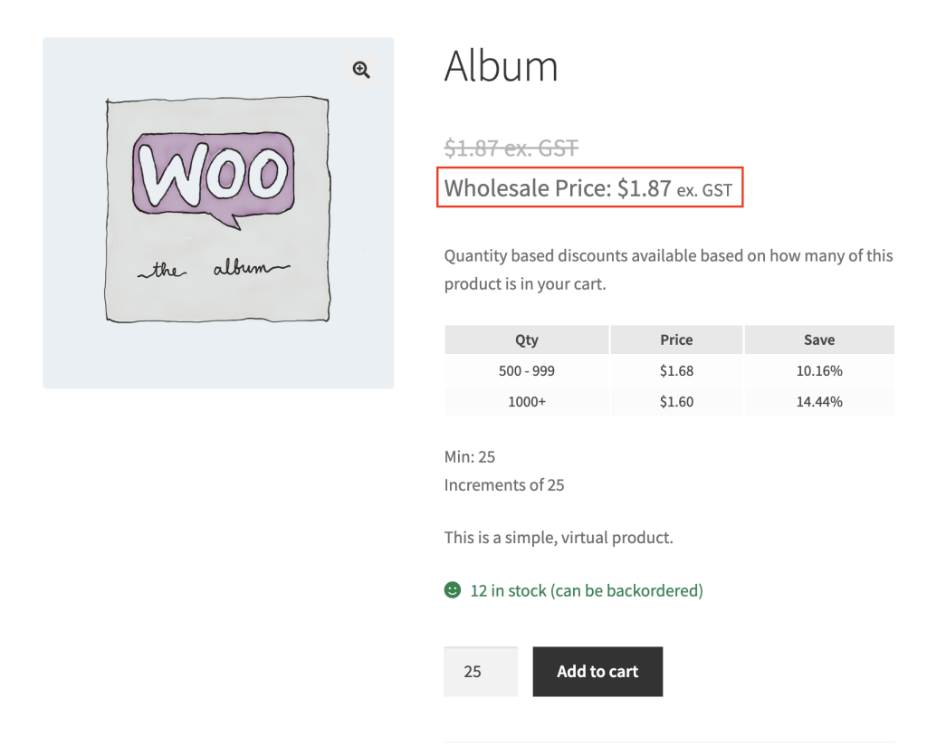927x746 pixels.
Task: Click the Album product title
Action: tap(501, 67)
